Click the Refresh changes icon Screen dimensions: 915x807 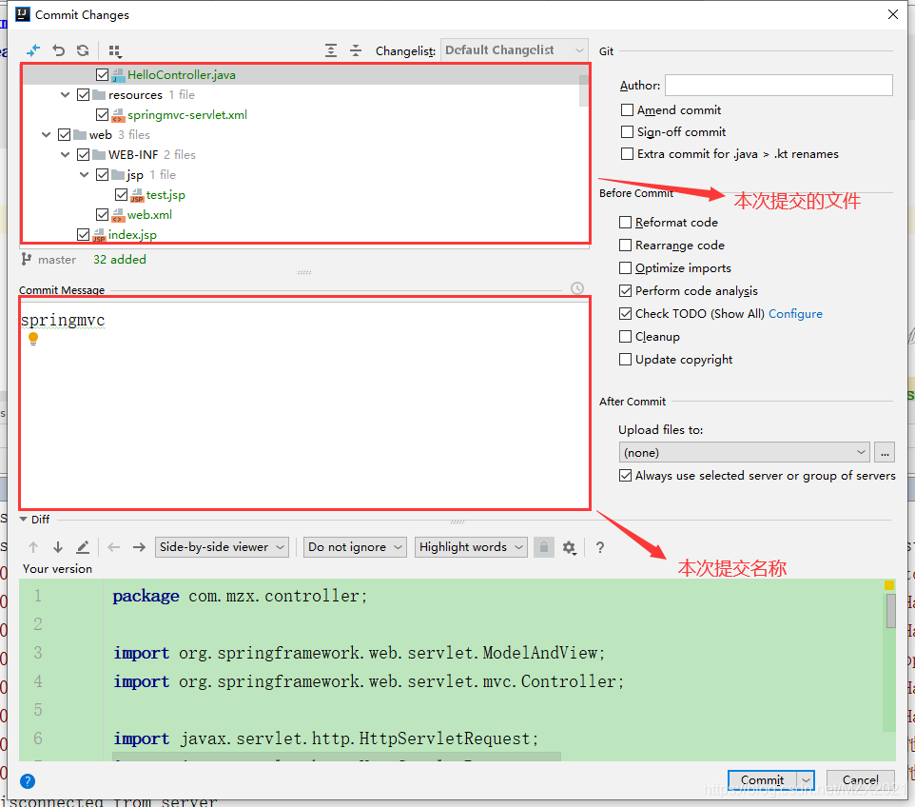coord(83,50)
